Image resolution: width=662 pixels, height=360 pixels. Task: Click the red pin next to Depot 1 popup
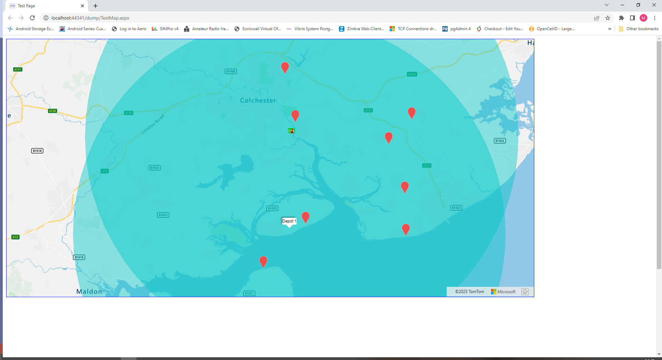[306, 217]
